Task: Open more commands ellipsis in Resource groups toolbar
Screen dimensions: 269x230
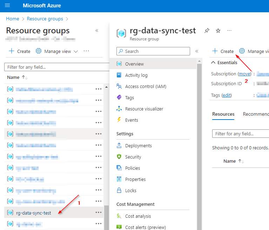Action: coord(86,51)
